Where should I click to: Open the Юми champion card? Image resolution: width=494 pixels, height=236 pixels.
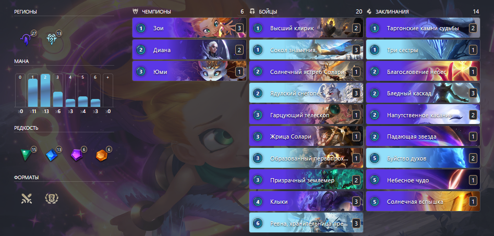tap(189, 71)
